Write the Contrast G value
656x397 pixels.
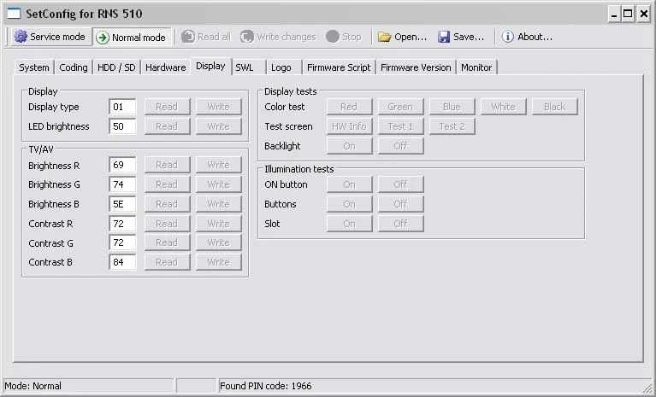218,242
